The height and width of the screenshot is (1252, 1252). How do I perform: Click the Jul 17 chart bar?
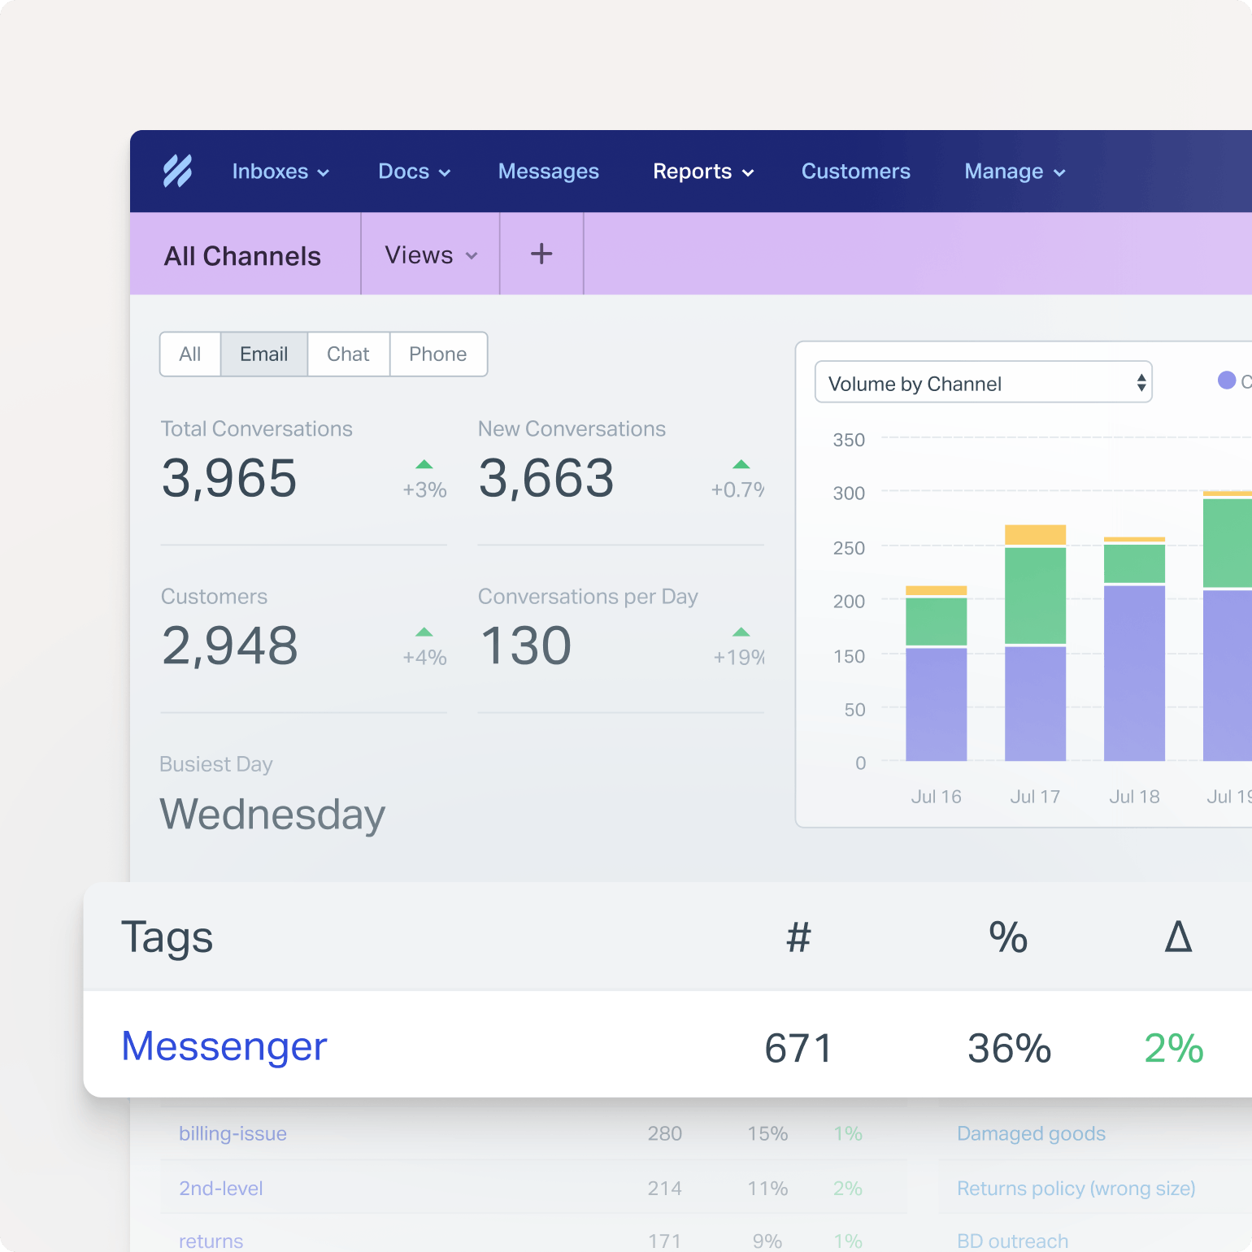pyautogui.click(x=1035, y=642)
